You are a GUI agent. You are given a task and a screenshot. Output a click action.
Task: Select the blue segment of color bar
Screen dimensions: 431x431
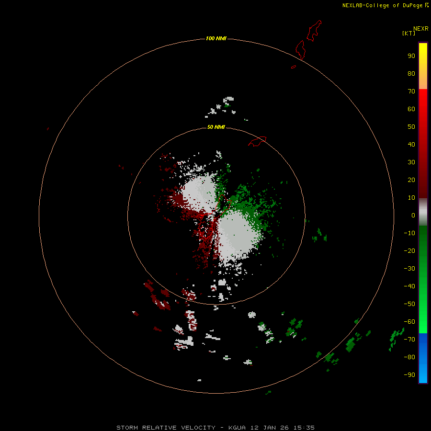click(423, 358)
